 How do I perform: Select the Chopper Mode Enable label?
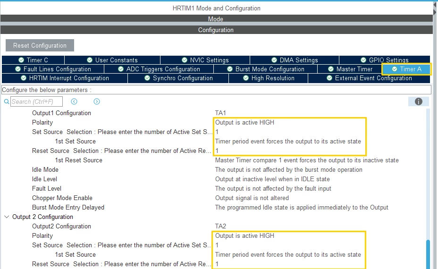pyautogui.click(x=62, y=198)
